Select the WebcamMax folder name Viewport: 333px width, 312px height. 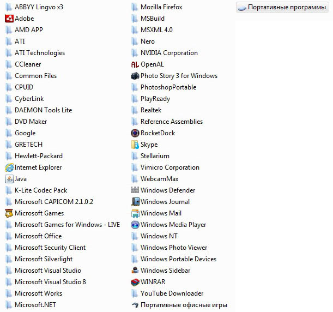tap(160, 179)
